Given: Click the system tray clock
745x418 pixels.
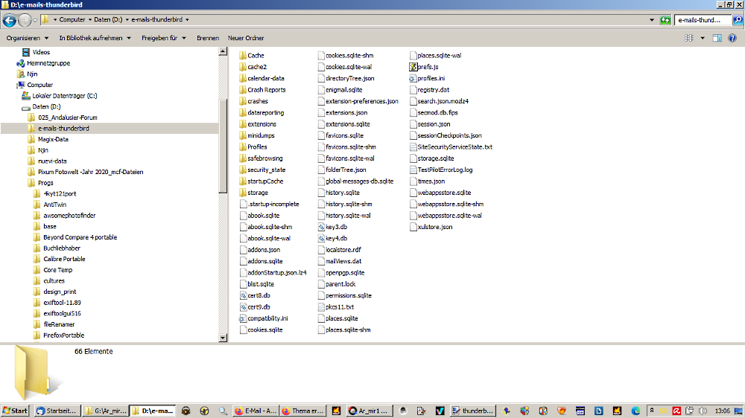Looking at the screenshot, I should tap(722, 411).
